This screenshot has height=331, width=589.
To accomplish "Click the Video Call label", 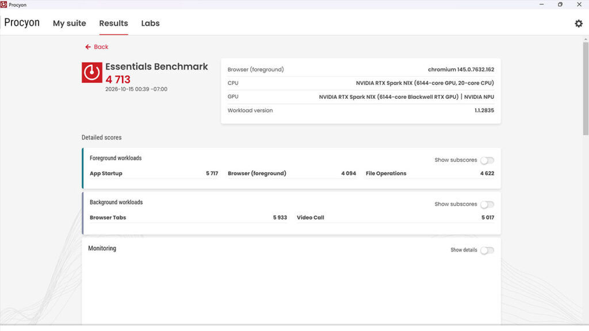I will 310,218.
